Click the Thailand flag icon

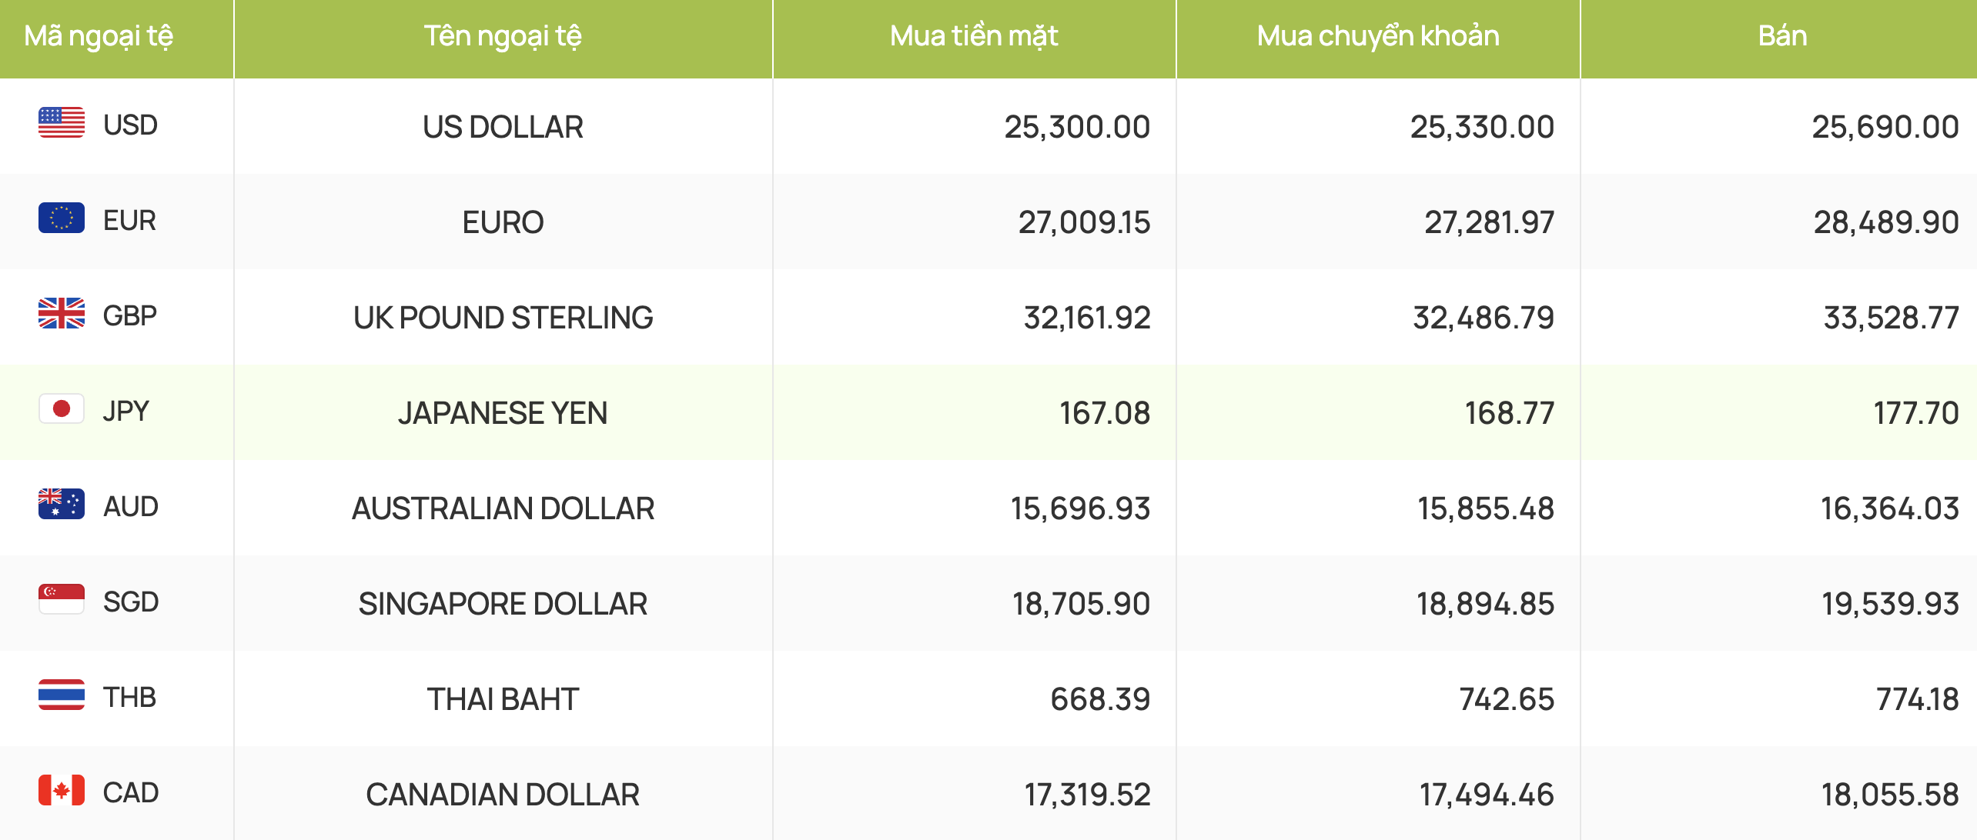click(x=62, y=695)
